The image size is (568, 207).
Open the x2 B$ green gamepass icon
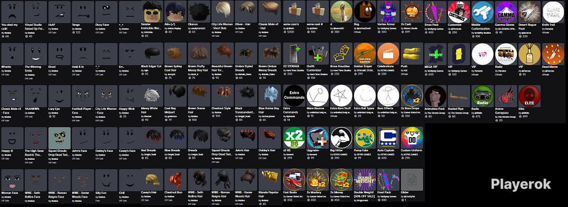pyautogui.click(x=294, y=138)
